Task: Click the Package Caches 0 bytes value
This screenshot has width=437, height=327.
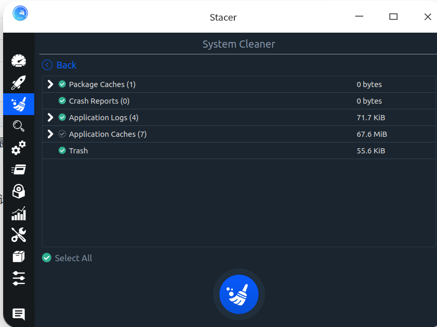Action: coord(369,84)
